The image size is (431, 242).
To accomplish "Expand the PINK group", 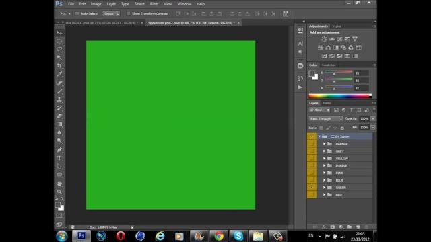I will [x=325, y=173].
